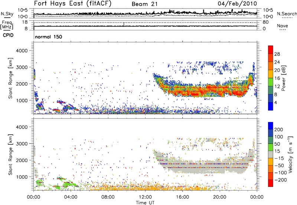Click the "28" label on the power colorbar
This screenshot has width=297, height=205.
point(277,54)
